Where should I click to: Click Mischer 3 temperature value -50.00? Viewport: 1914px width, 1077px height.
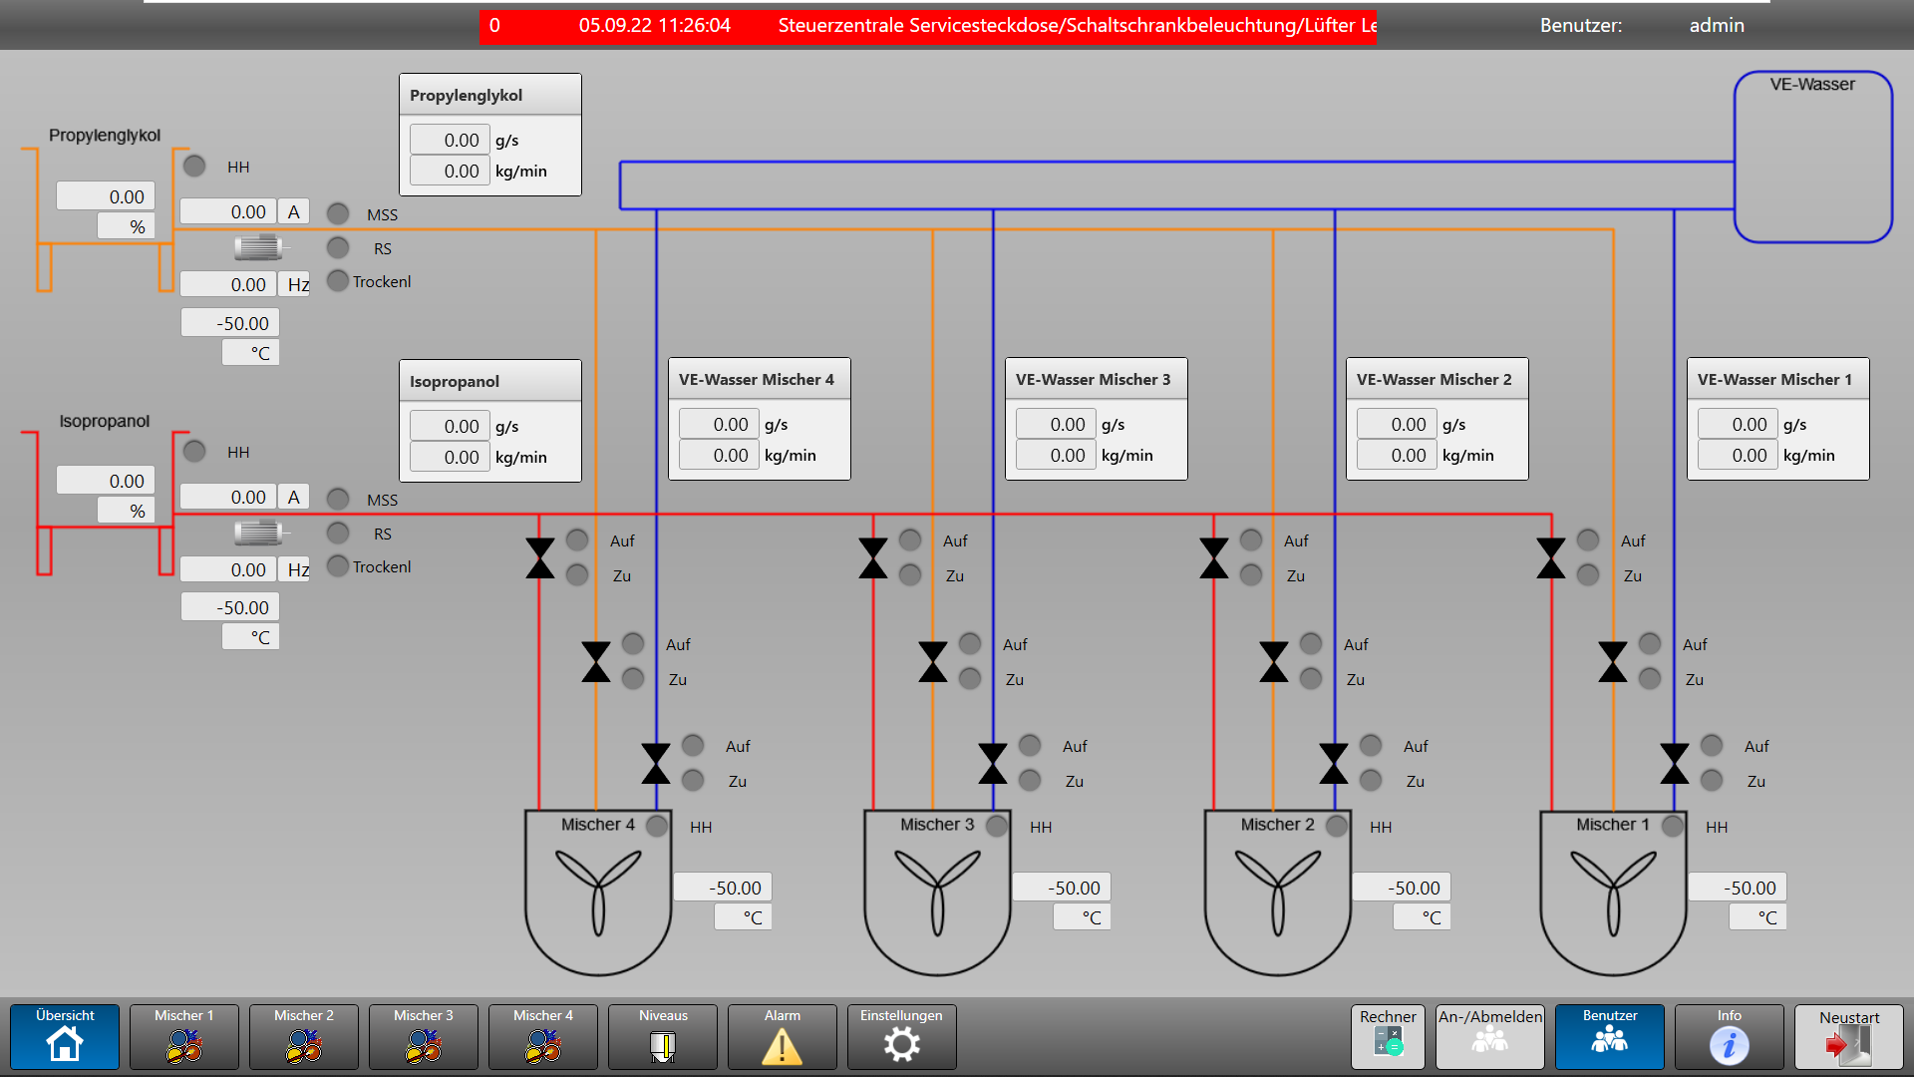click(x=1063, y=888)
